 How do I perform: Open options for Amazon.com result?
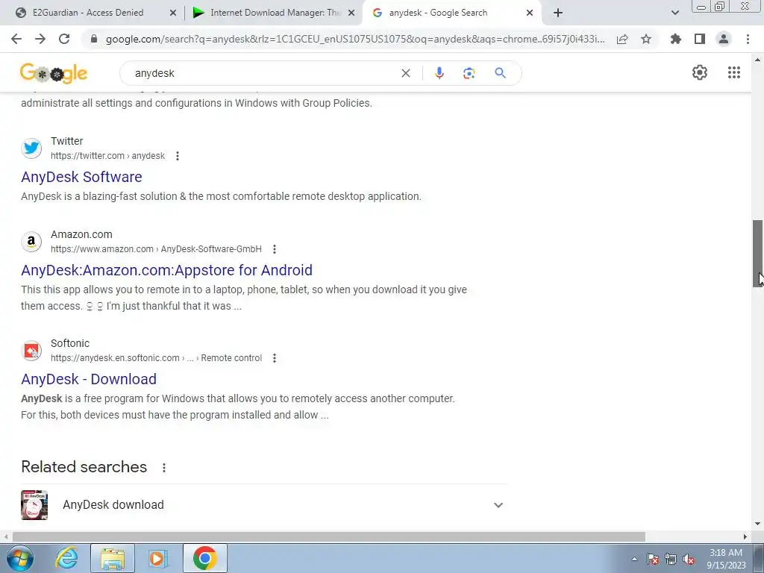(x=275, y=249)
